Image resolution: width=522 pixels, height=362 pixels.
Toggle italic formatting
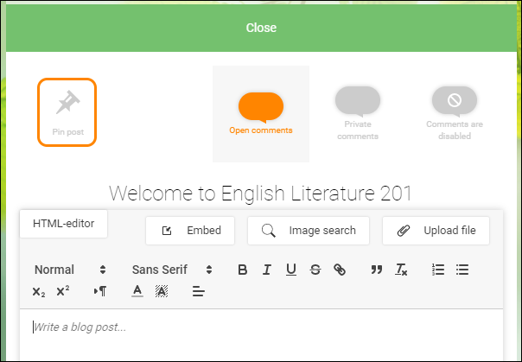point(267,270)
